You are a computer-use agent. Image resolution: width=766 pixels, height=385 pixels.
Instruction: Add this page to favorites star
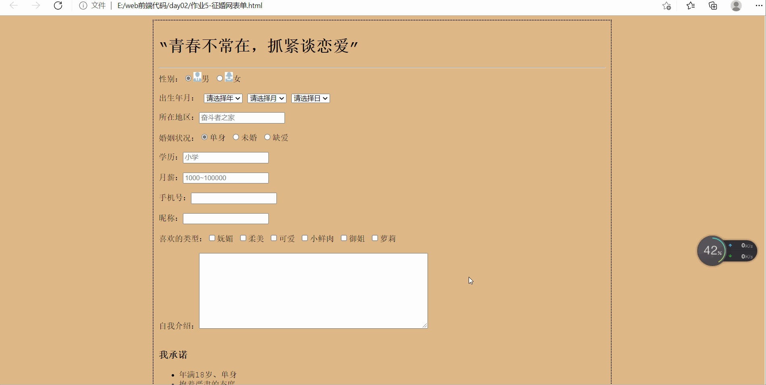(667, 6)
